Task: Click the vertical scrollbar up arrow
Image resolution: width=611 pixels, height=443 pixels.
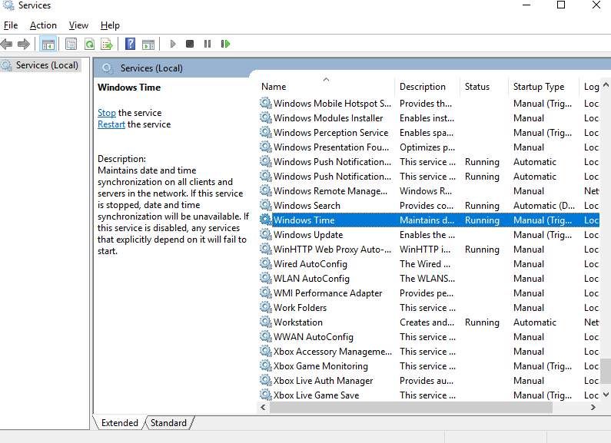Action: click(606, 84)
